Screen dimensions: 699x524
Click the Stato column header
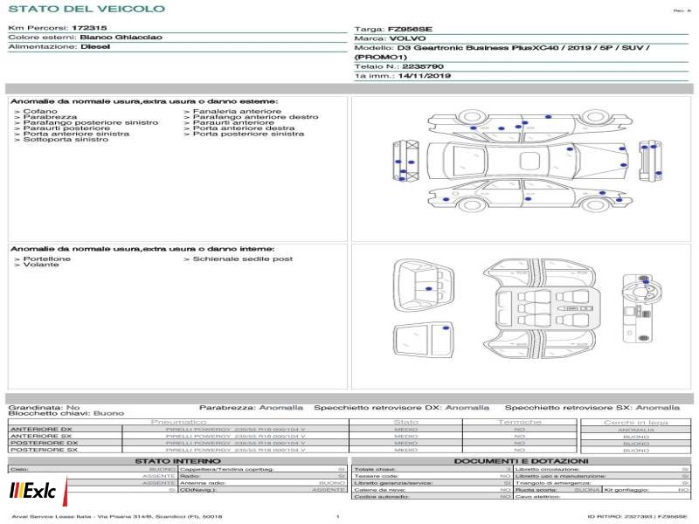(x=405, y=422)
